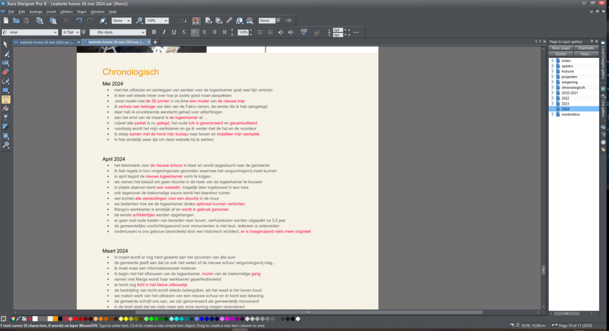The image size is (609, 331).
Task: Select the Photo camera tool
Action: coord(5,63)
